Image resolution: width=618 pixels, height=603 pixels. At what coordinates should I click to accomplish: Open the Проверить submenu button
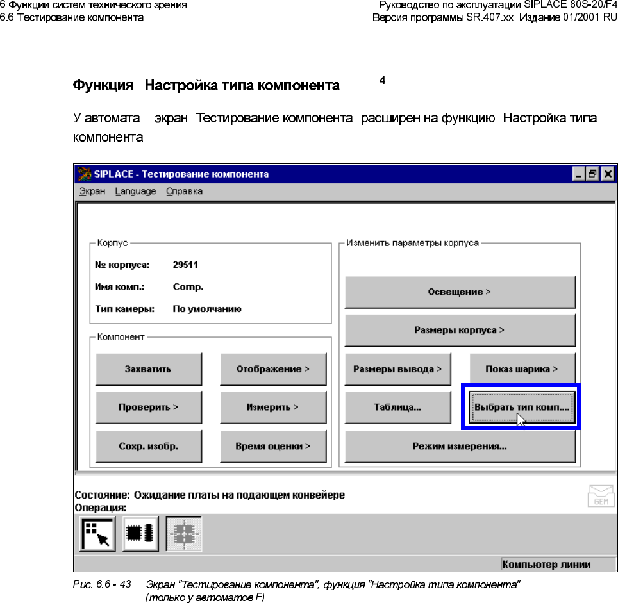point(149,407)
